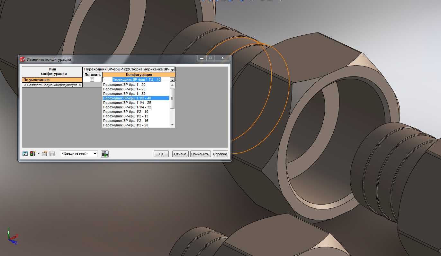Choose Переходник ВР-ёрш 1 - 25 from list
Screen dimensions: 441x256
pos(136,89)
